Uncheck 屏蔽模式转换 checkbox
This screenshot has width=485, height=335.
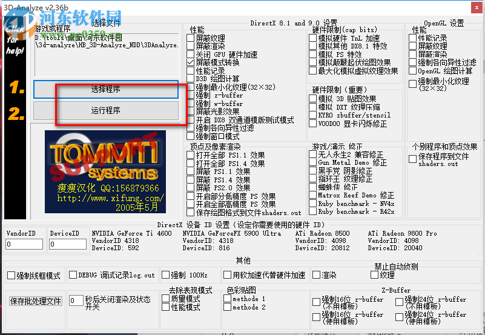tap(191, 62)
